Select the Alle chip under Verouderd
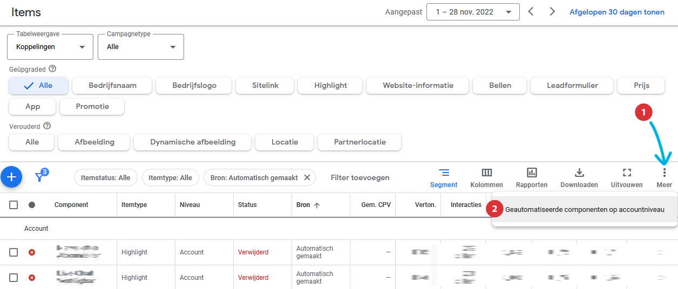 [32, 142]
